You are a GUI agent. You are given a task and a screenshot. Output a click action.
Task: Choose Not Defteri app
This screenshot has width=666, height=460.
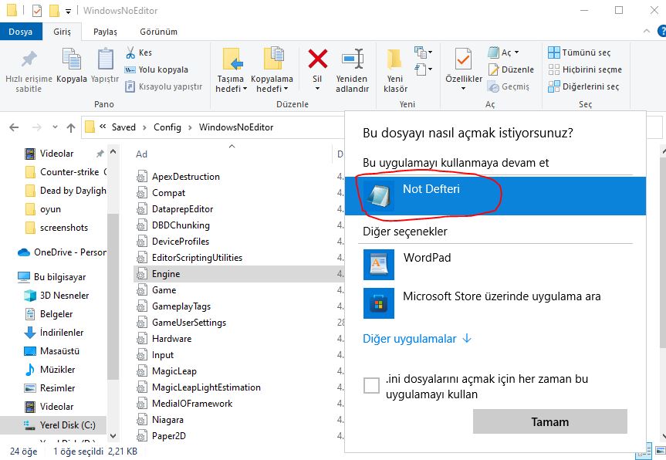(495, 196)
